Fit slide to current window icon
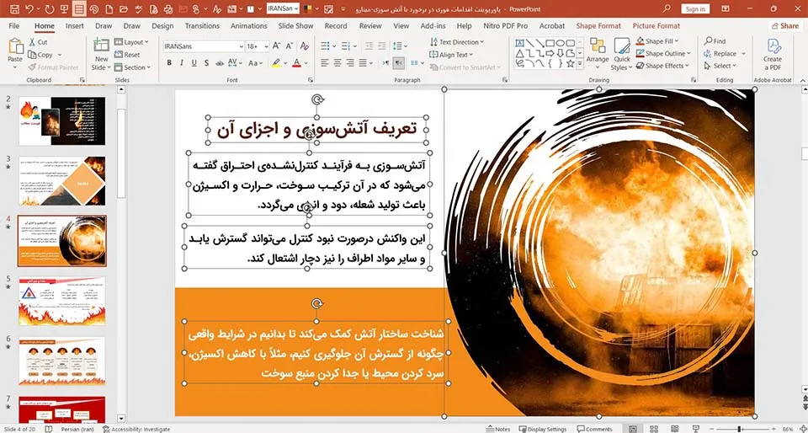 point(802,429)
